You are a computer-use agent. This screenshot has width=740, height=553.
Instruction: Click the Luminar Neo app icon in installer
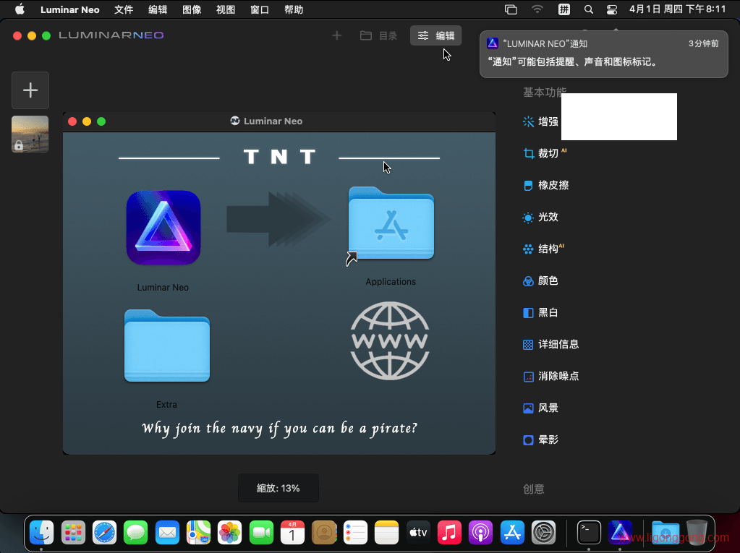pos(163,228)
